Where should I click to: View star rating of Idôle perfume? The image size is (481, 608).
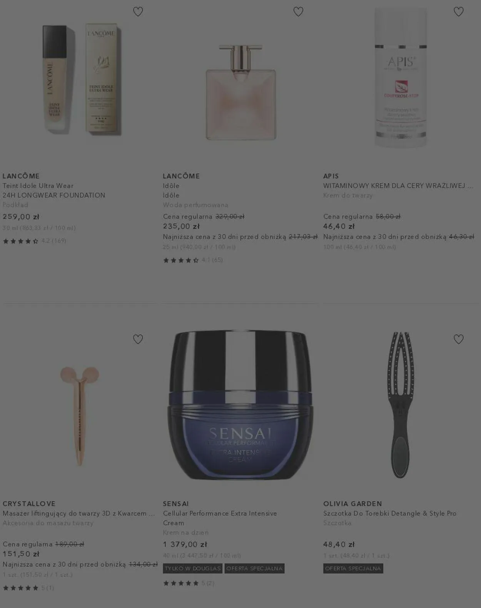pyautogui.click(x=193, y=260)
